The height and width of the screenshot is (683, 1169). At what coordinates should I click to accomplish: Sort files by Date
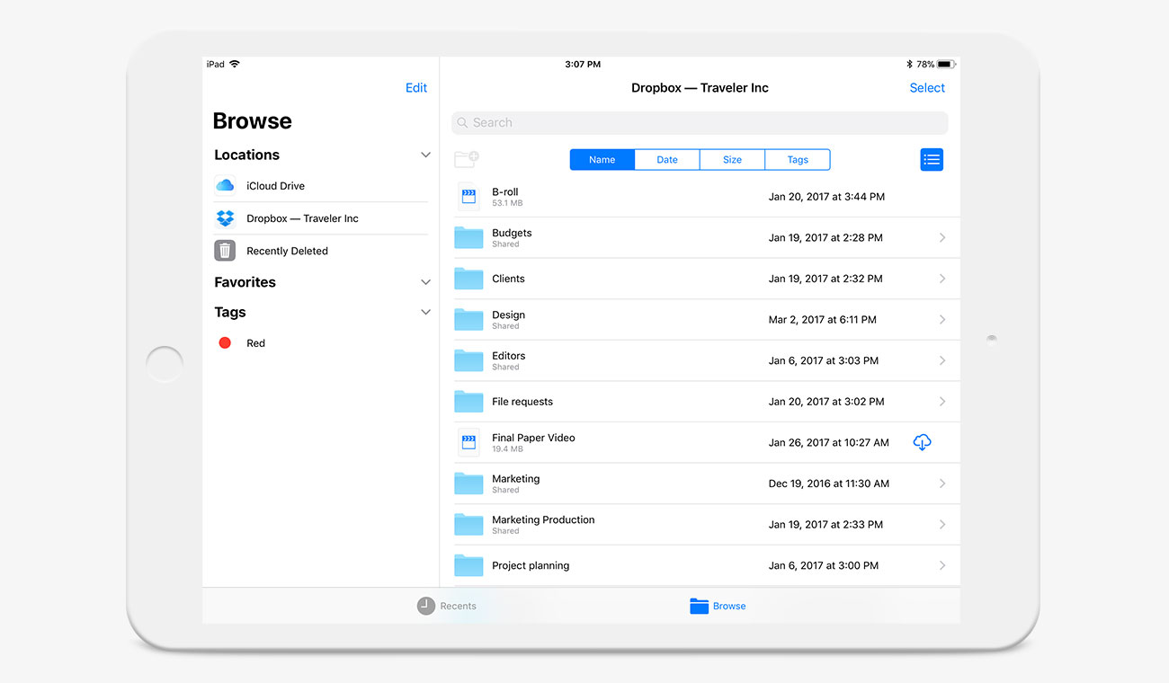pyautogui.click(x=667, y=160)
